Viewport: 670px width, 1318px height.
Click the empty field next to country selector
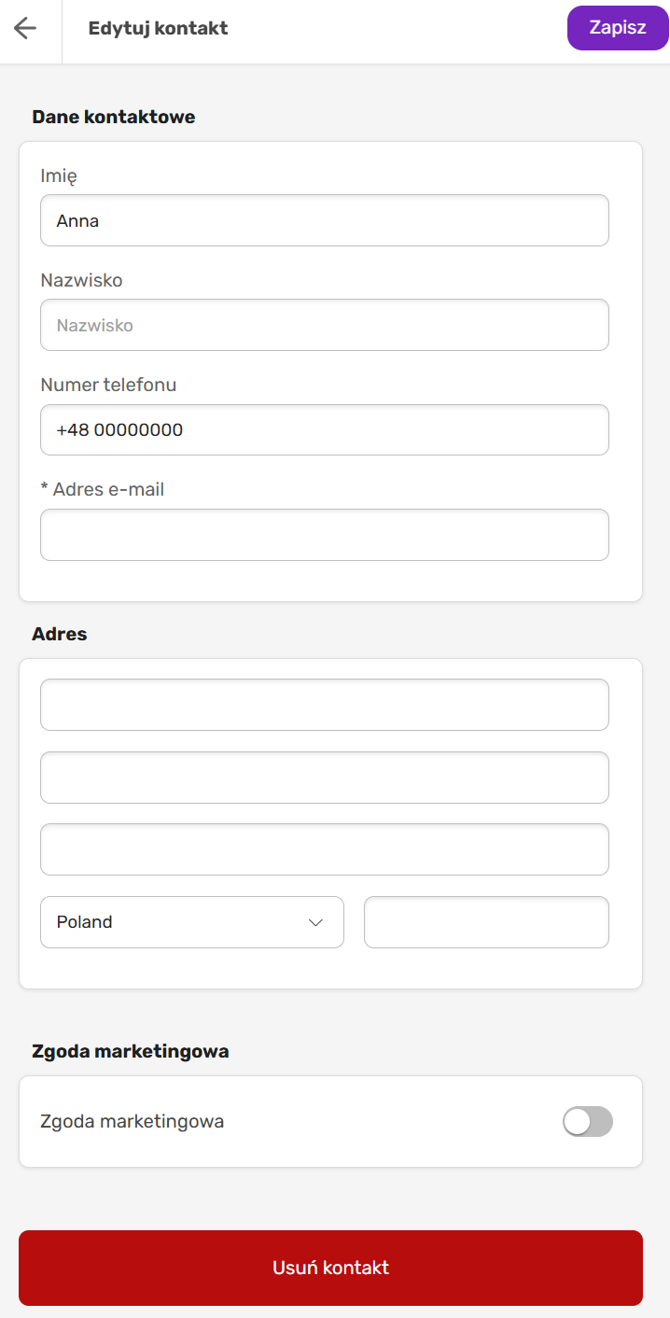[486, 922]
